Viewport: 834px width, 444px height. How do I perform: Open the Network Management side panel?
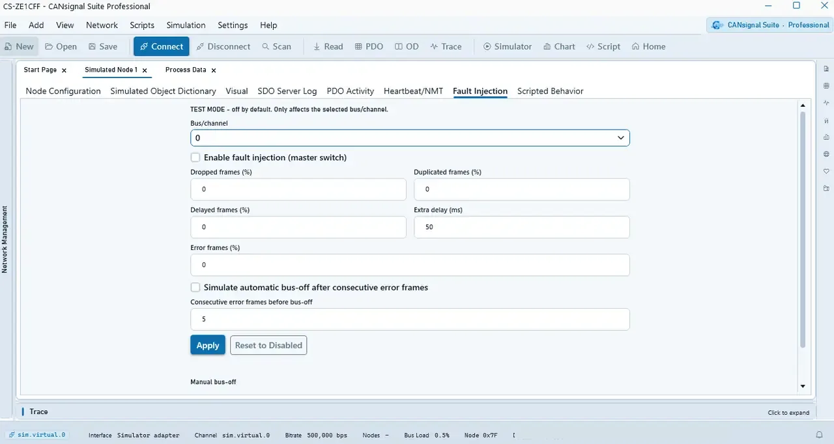click(x=5, y=240)
